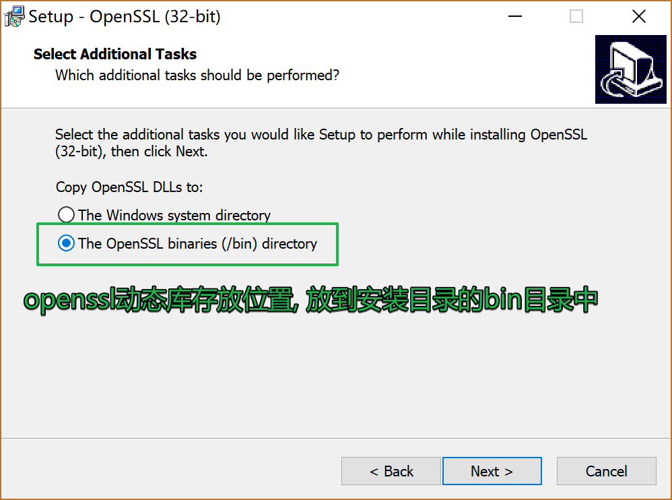The width and height of the screenshot is (672, 500).
Task: Close the OpenSSL Setup window
Action: pos(639,17)
